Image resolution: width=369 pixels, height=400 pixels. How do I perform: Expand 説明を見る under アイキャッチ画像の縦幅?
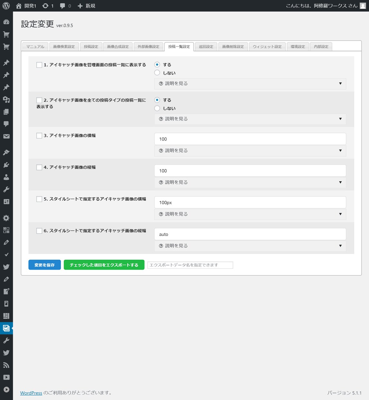pyautogui.click(x=250, y=182)
